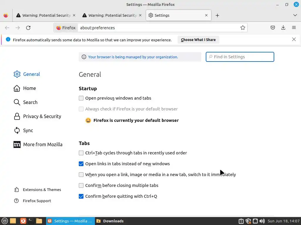301x225 pixels.
Task: Open the General settings category
Action: [27, 74]
